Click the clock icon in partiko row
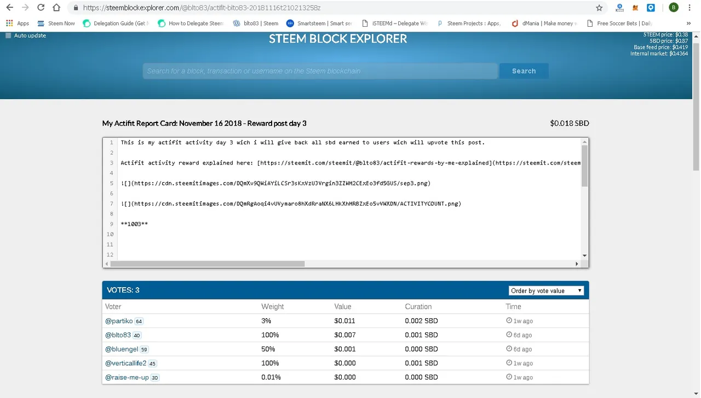This screenshot has width=701, height=398. 509,321
